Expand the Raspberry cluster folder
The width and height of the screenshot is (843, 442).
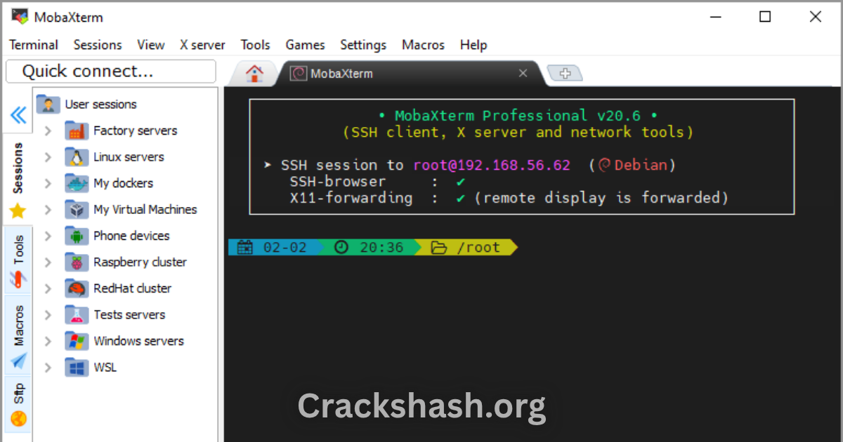48,262
